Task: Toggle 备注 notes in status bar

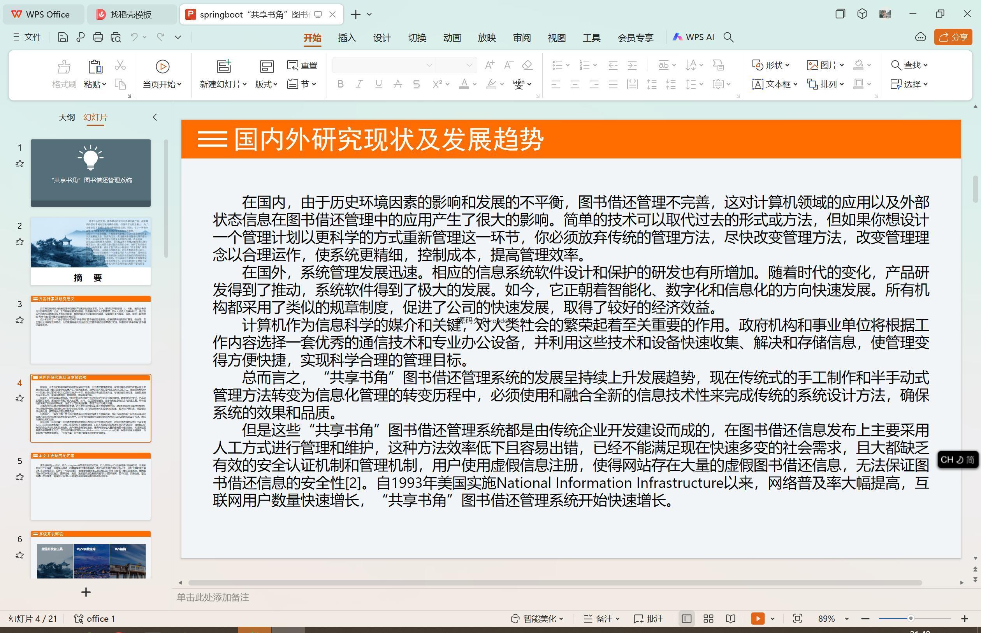Action: coord(602,619)
